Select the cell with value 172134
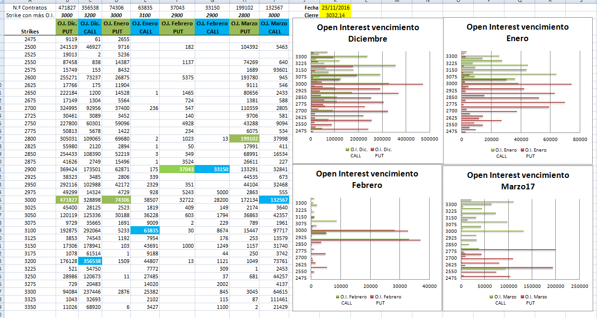This screenshot has width=597, height=318. point(245,200)
